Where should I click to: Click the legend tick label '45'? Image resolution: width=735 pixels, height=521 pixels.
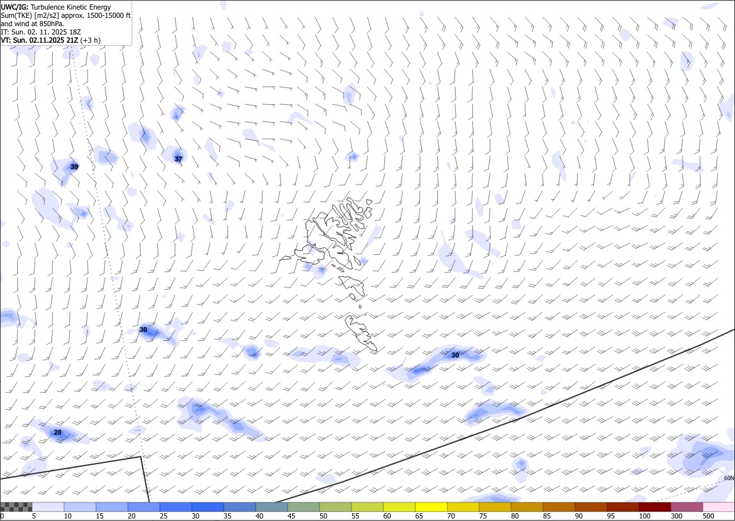(x=291, y=516)
